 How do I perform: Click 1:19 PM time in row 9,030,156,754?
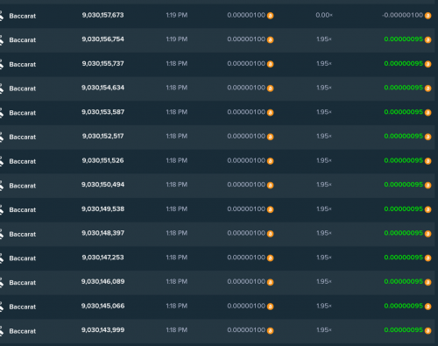pos(177,39)
